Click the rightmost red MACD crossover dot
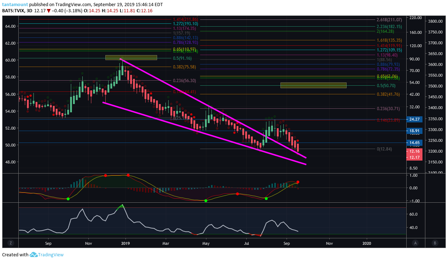The height and width of the screenshot is (261, 448). (298, 182)
